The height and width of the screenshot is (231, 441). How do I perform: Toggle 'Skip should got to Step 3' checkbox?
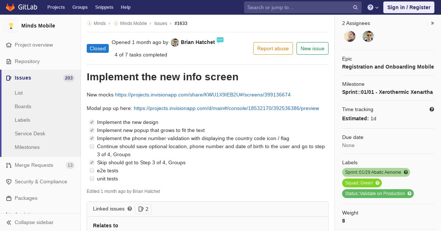(92, 162)
